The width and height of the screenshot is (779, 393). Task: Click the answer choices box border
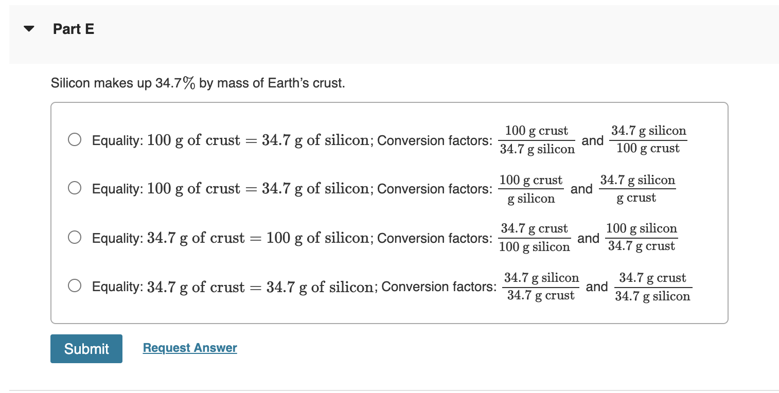click(389, 103)
